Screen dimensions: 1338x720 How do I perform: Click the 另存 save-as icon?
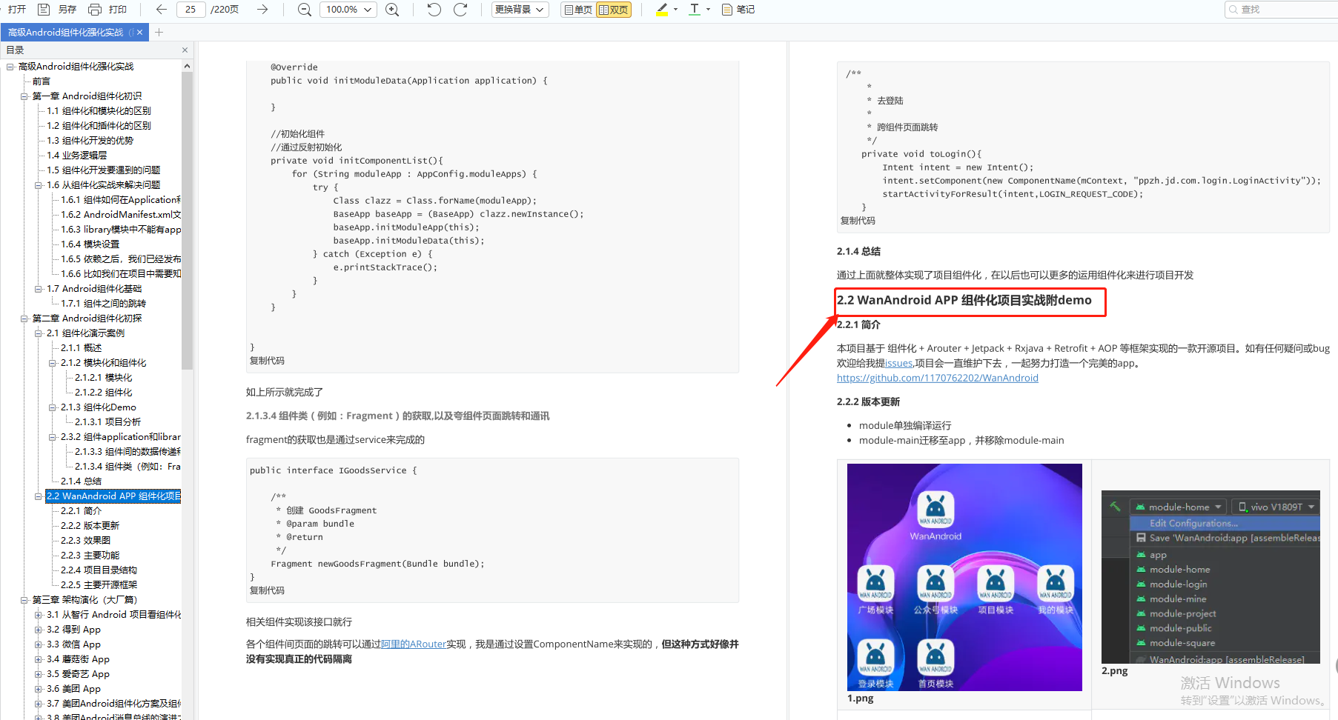click(x=44, y=10)
